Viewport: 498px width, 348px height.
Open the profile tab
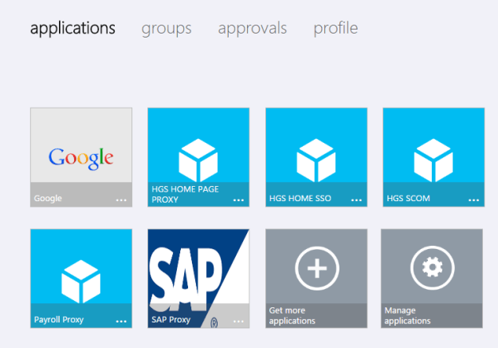pos(335,28)
